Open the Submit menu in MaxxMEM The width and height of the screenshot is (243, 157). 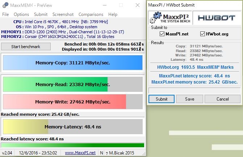click(41, 14)
